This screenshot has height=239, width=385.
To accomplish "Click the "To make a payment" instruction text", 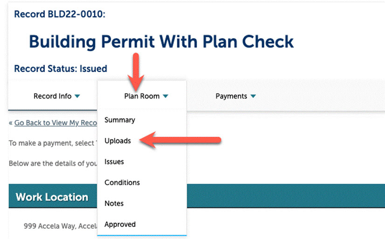I will pos(52,143).
